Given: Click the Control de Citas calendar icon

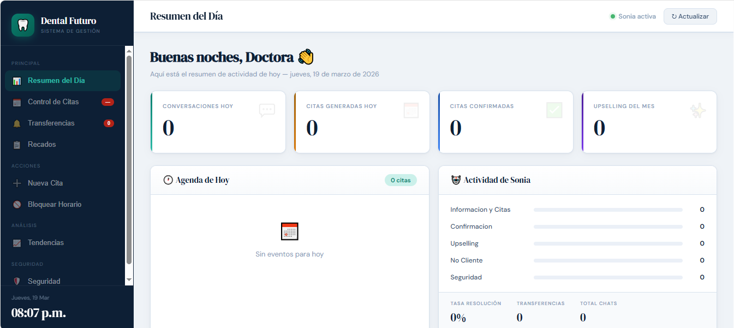Looking at the screenshot, I should (17, 102).
